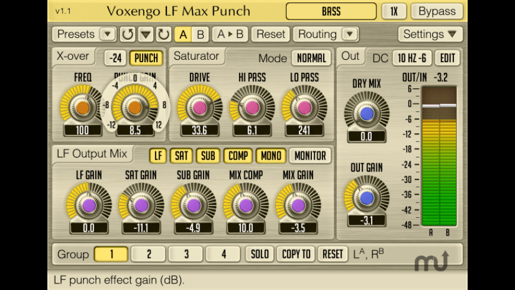
Task: Click the LO PASS knob
Action: click(304, 108)
